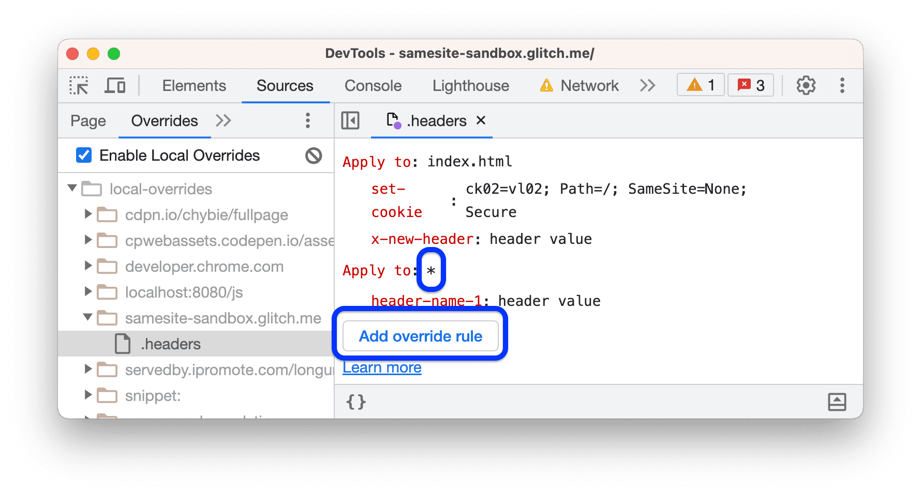Open the navigator pane three-dot menu

point(308,120)
